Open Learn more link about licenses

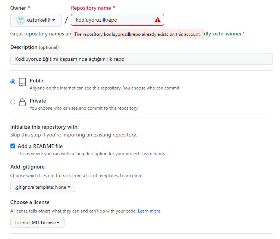coord(150,211)
